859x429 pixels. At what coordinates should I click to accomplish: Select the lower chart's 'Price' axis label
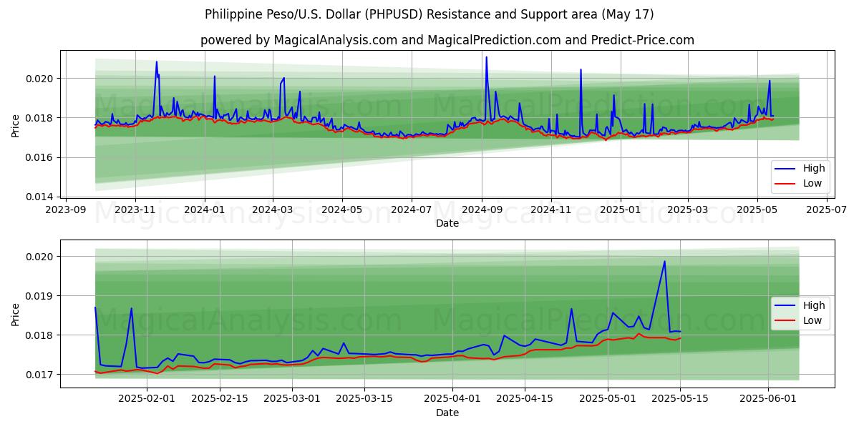coord(16,314)
